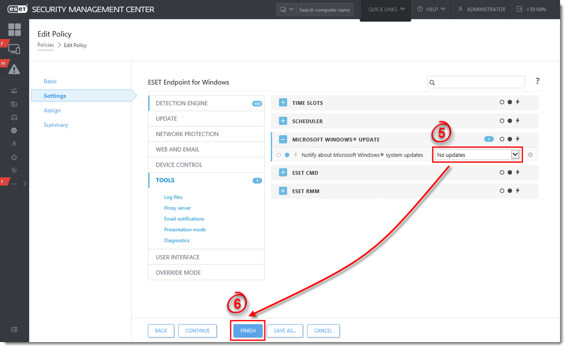Screen dimensions: 567x349
Task: Expand the sidebar More arrow chevron
Action: coord(25,184)
